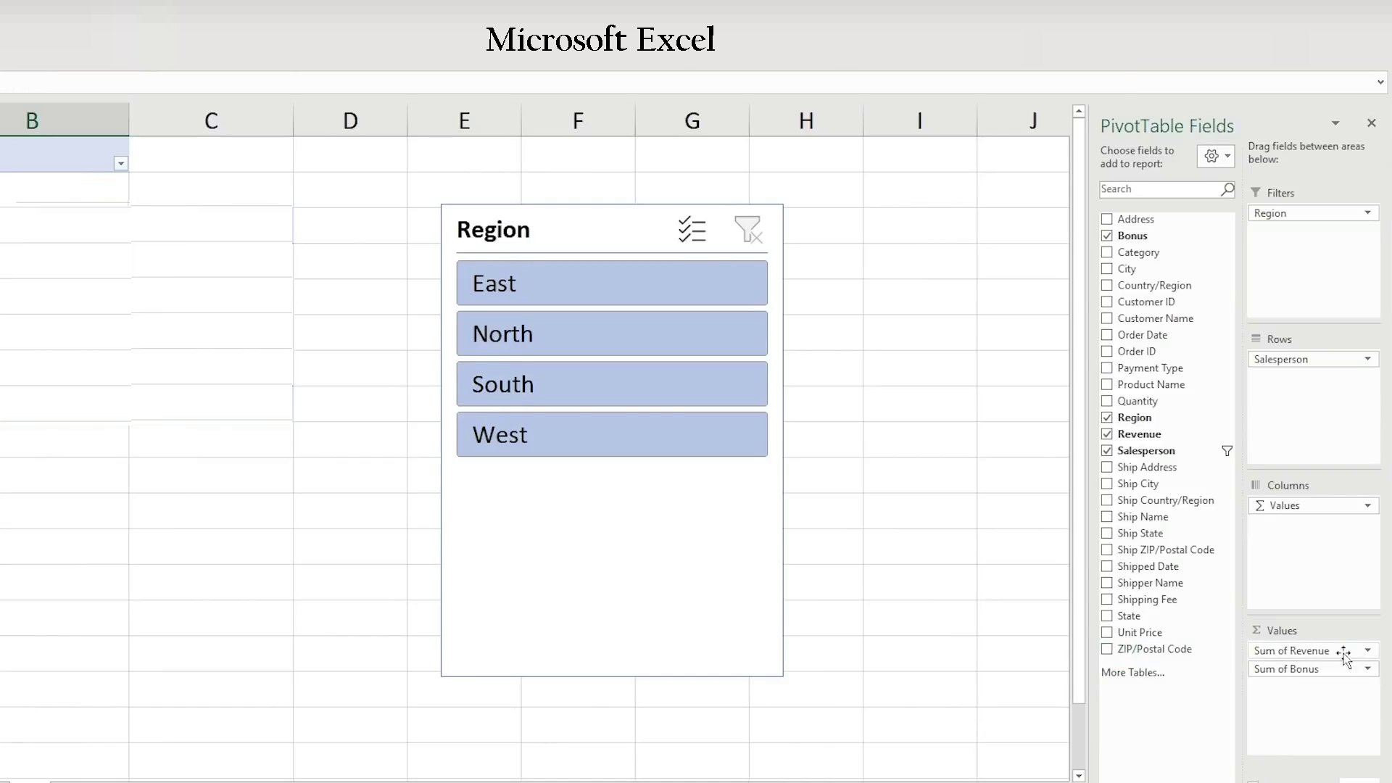Image resolution: width=1392 pixels, height=783 pixels.
Task: Open the Region dropdown in Filters area
Action: (x=1367, y=213)
